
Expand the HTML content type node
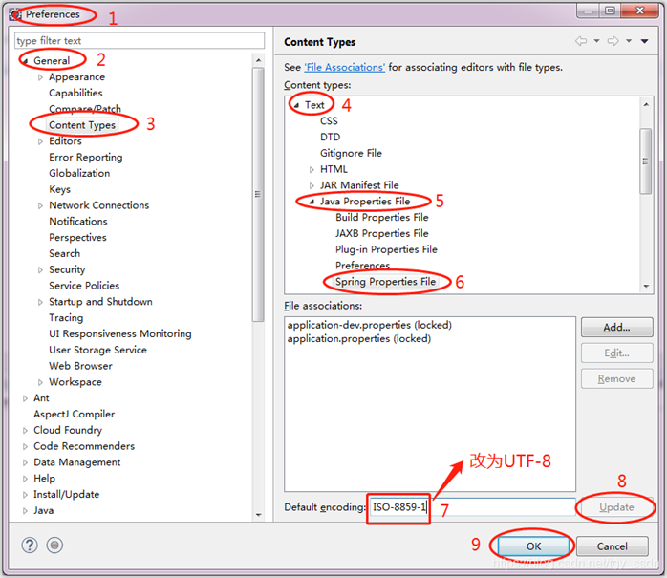pyautogui.click(x=312, y=170)
